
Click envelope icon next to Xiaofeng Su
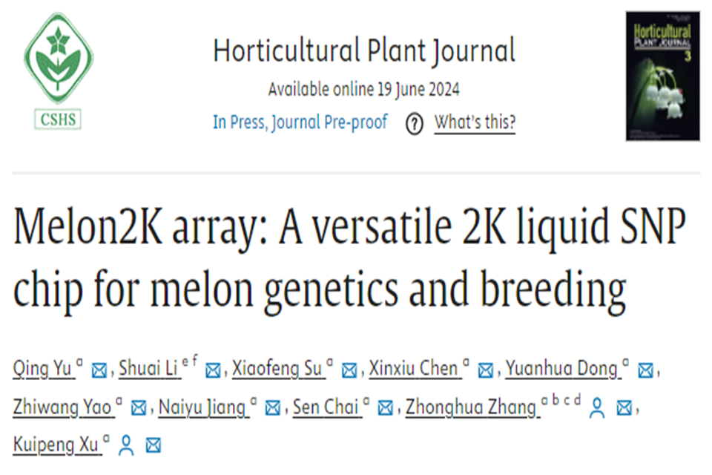pos(349,369)
